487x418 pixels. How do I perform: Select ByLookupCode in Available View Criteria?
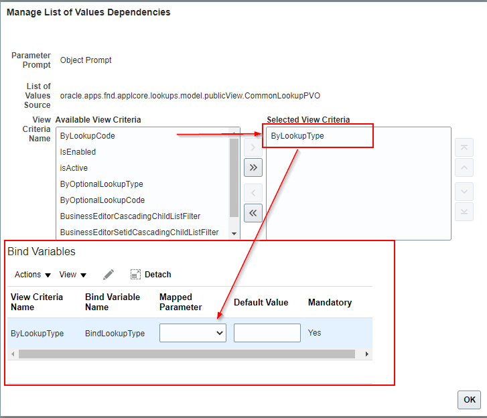click(87, 136)
